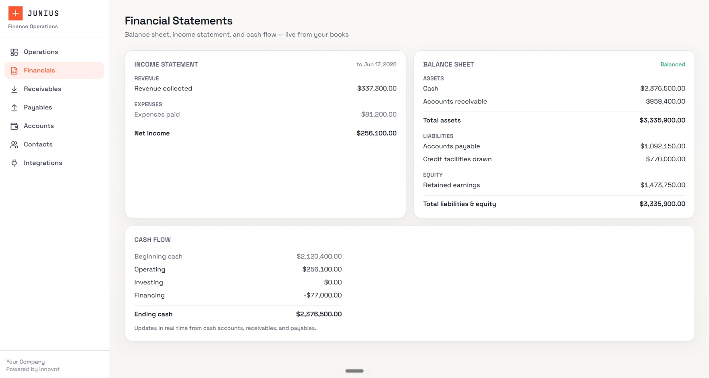The height and width of the screenshot is (378, 709).
Task: Navigate to Accounts
Action: pos(54,126)
